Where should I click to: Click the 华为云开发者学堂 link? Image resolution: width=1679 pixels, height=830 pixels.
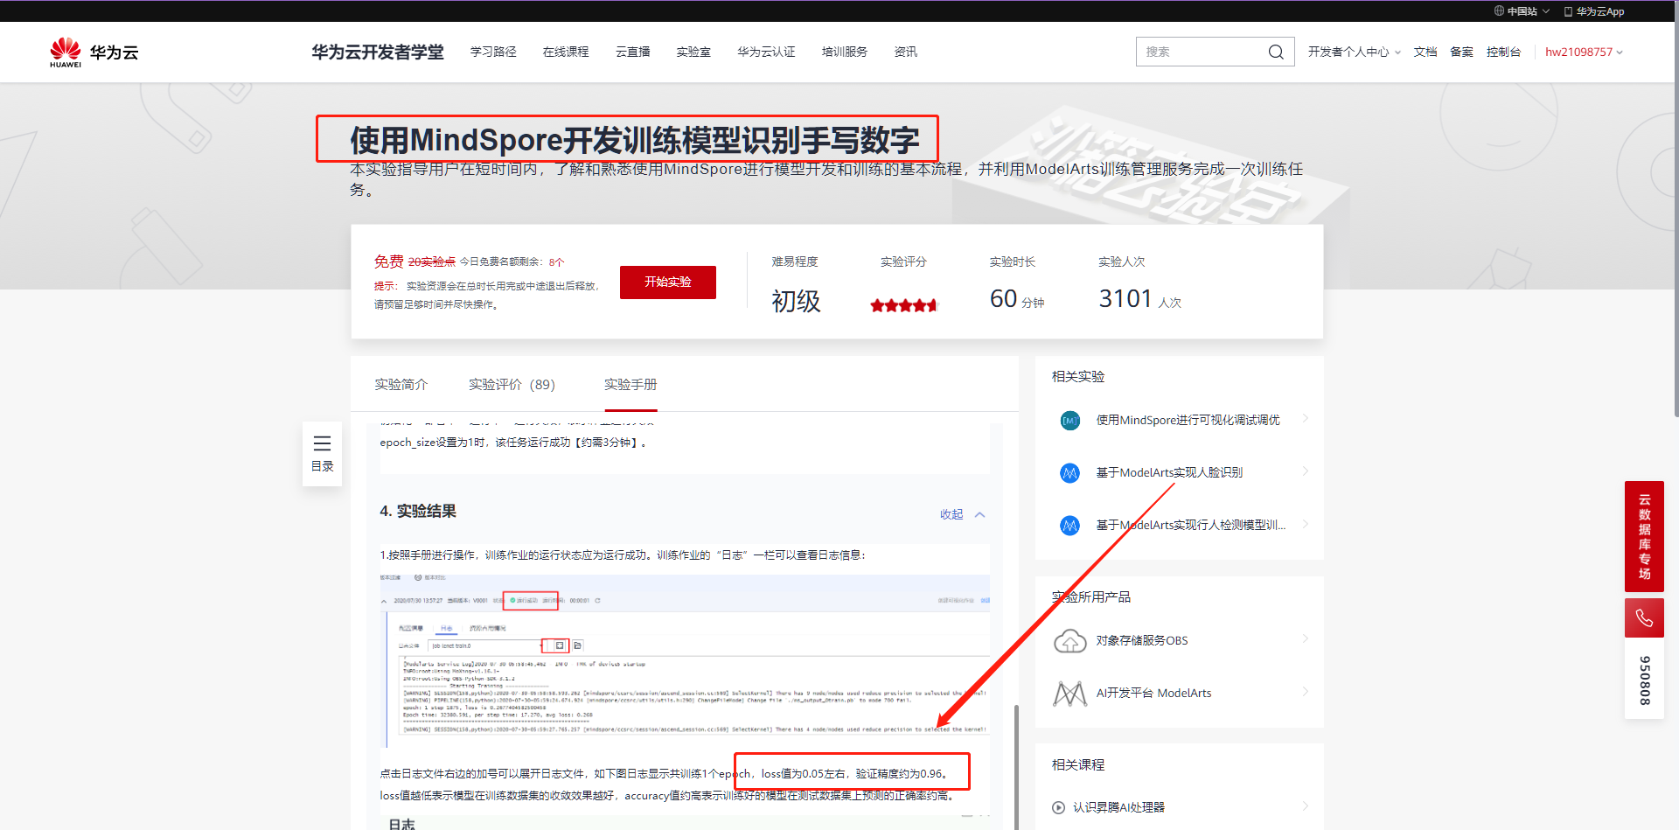pyautogui.click(x=378, y=52)
